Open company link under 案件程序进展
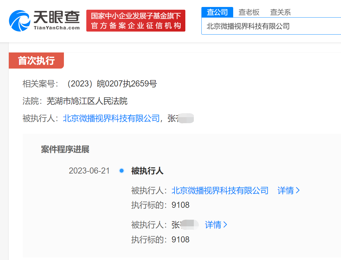Screen dimensions: 341x260 click(220, 191)
